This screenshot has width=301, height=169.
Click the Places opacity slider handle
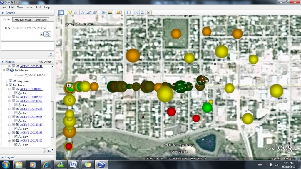pos(44,150)
